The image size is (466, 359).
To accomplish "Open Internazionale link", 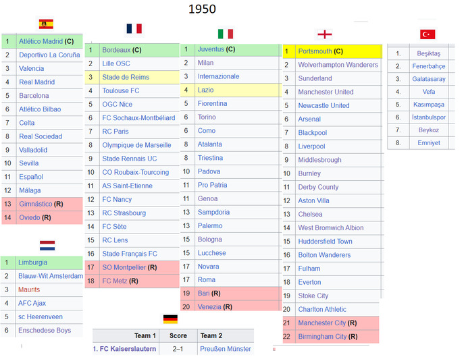I will [218, 77].
